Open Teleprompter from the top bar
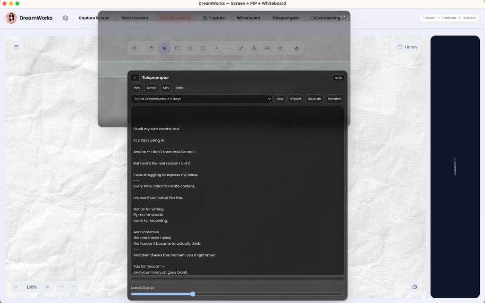Viewport: 485px width, 303px height. point(286,18)
